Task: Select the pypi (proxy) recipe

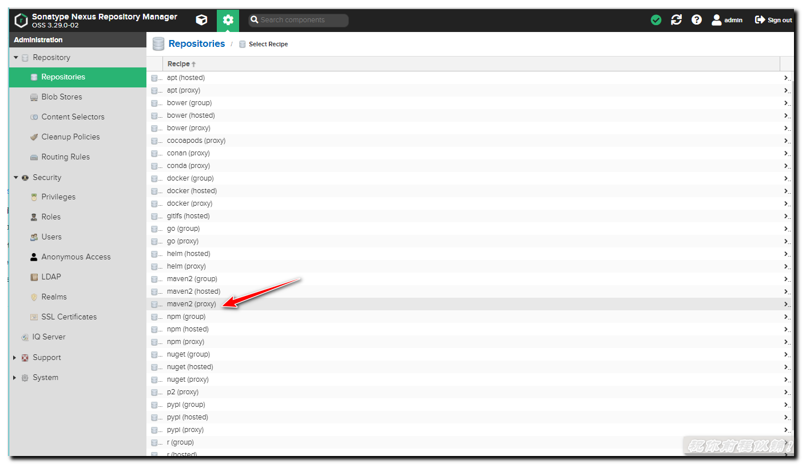Action: (470, 430)
